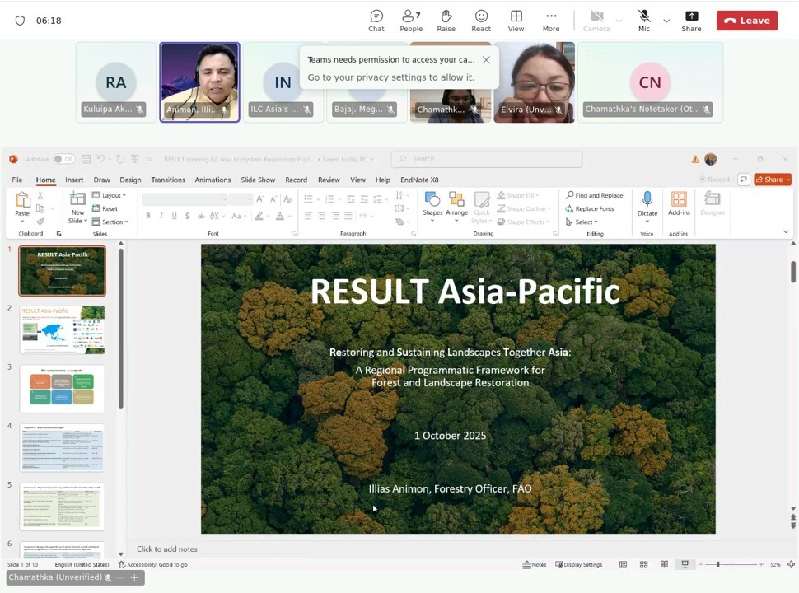Open the View layout options
The image size is (799, 593).
(516, 21)
